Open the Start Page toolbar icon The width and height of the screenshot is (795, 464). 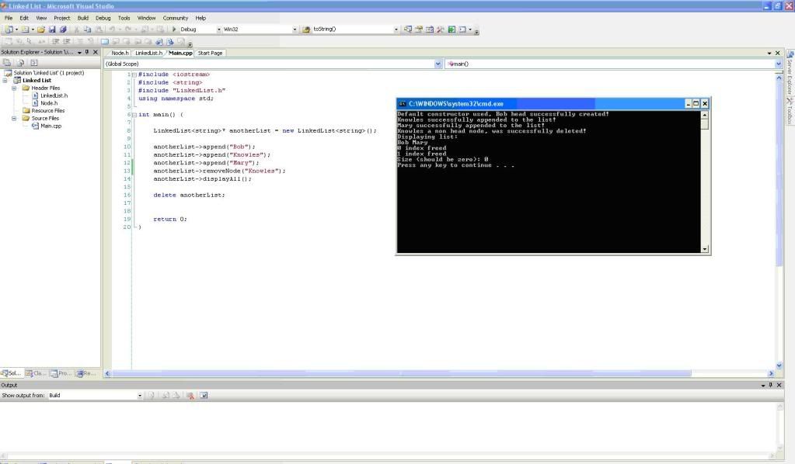tap(452, 29)
